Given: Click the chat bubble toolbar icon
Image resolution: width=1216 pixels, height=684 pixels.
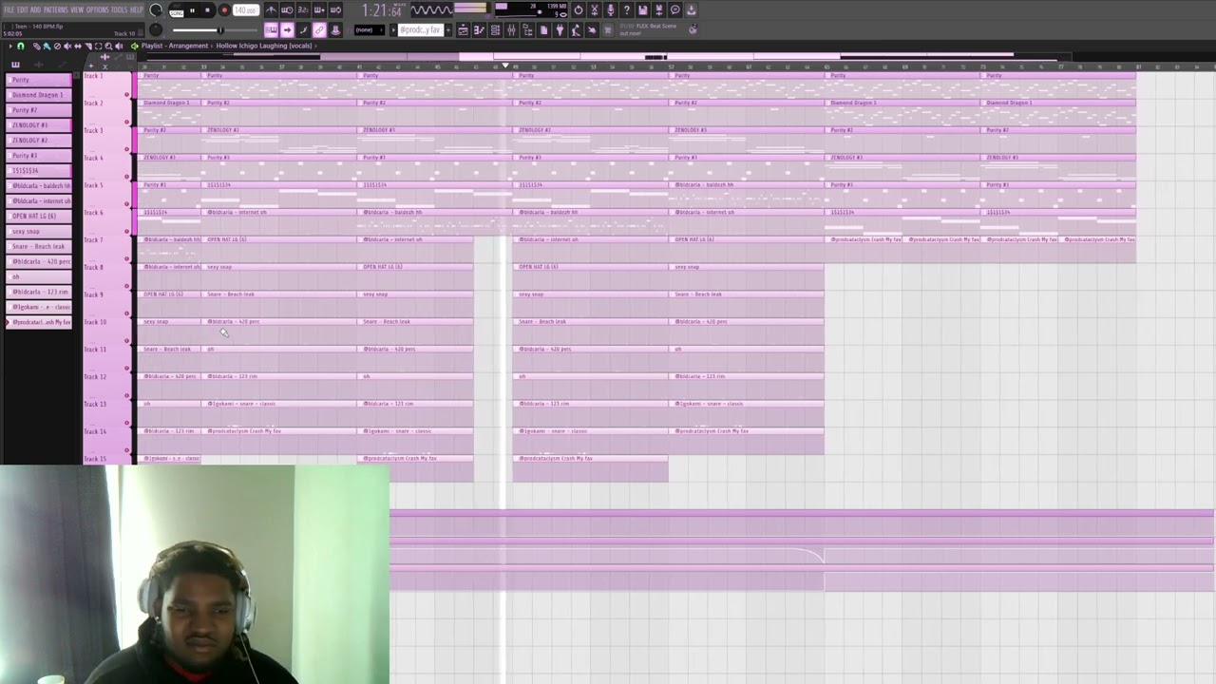Looking at the screenshot, I should coord(675,10).
